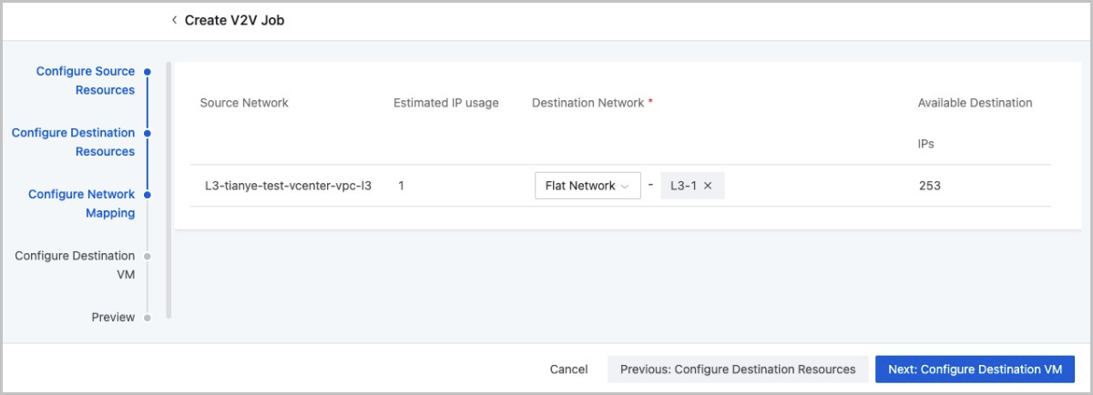Click Next: Configure Destination VM button
This screenshot has height=395, width=1093.
tap(975, 370)
